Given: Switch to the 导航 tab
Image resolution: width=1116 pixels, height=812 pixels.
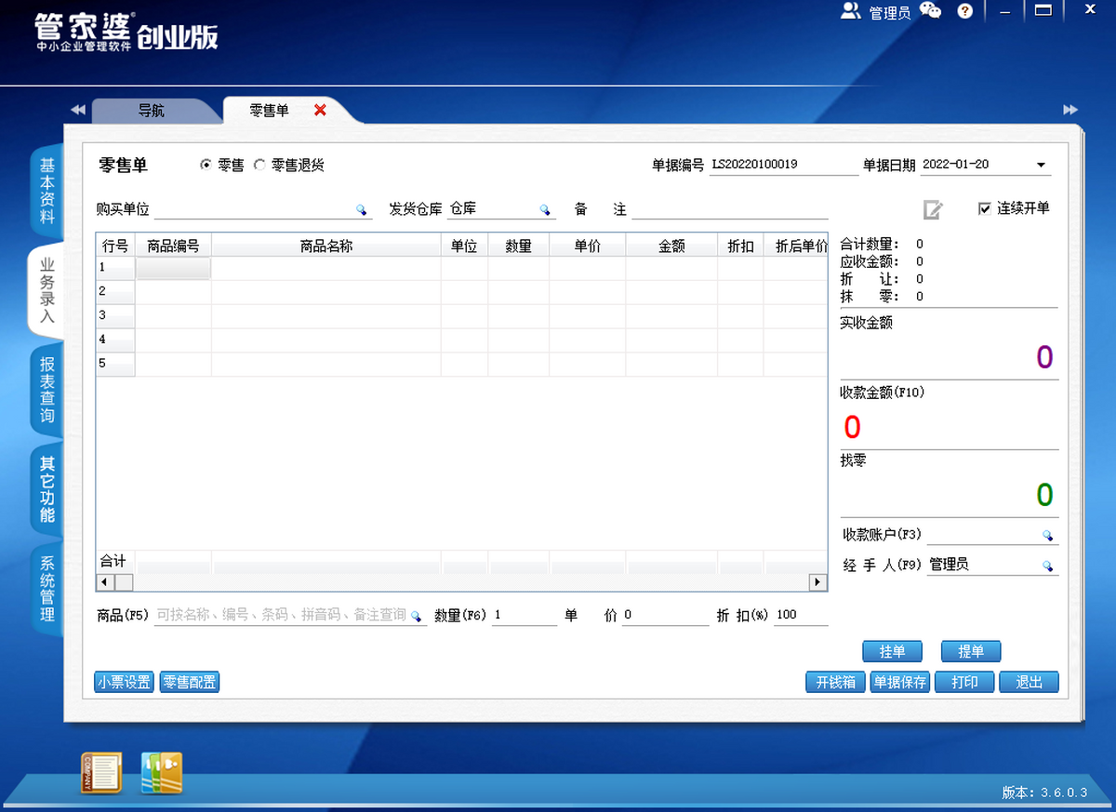Looking at the screenshot, I should pos(152,110).
